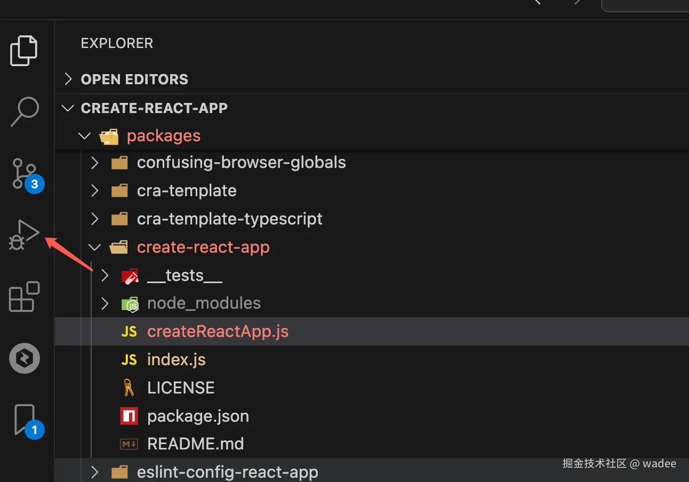Viewport: 689px width, 482px height.
Task: Collapse the packages folder chevron
Action: pyautogui.click(x=84, y=136)
